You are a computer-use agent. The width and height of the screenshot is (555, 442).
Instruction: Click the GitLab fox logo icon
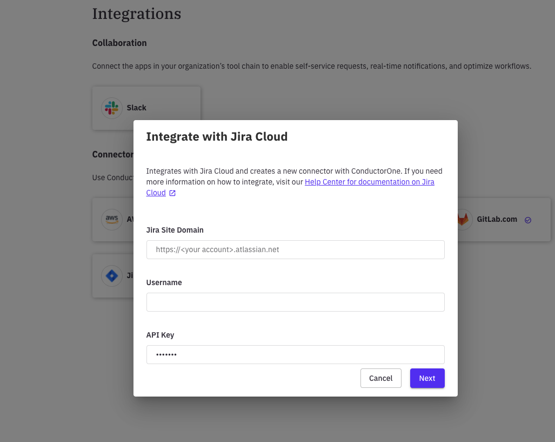463,219
